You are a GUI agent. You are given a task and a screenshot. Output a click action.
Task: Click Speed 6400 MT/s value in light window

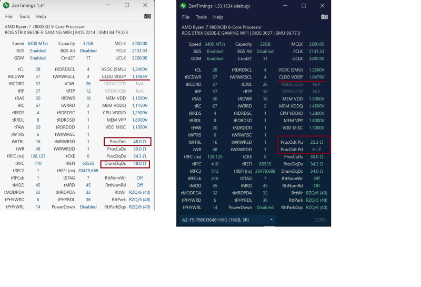[38, 43]
